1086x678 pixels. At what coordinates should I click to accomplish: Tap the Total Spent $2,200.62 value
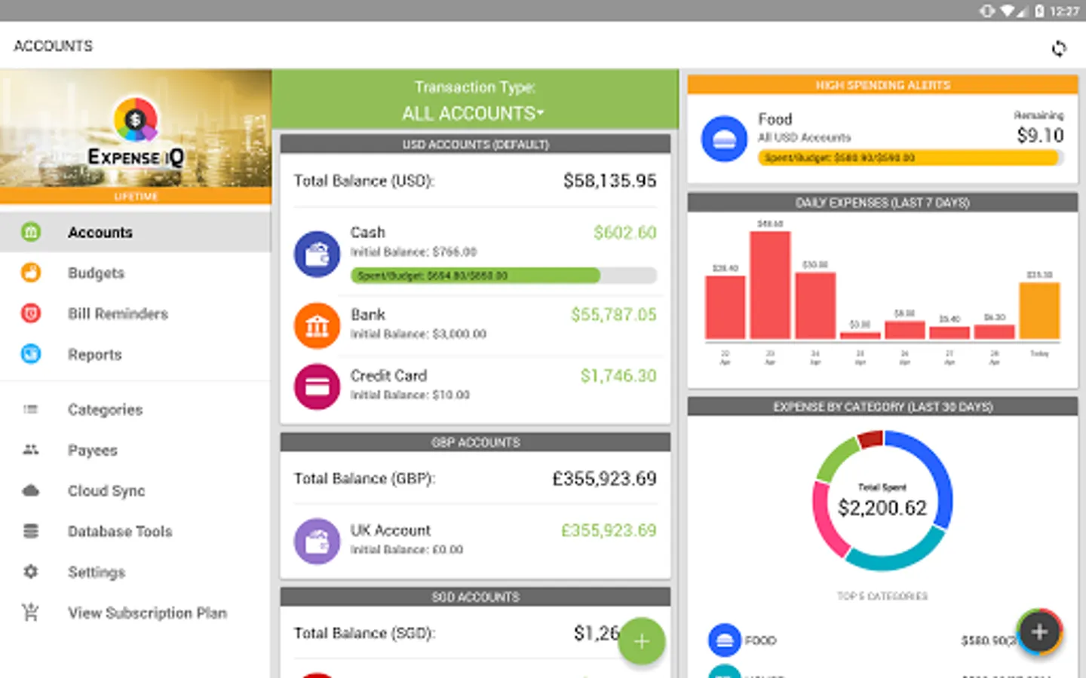[882, 508]
